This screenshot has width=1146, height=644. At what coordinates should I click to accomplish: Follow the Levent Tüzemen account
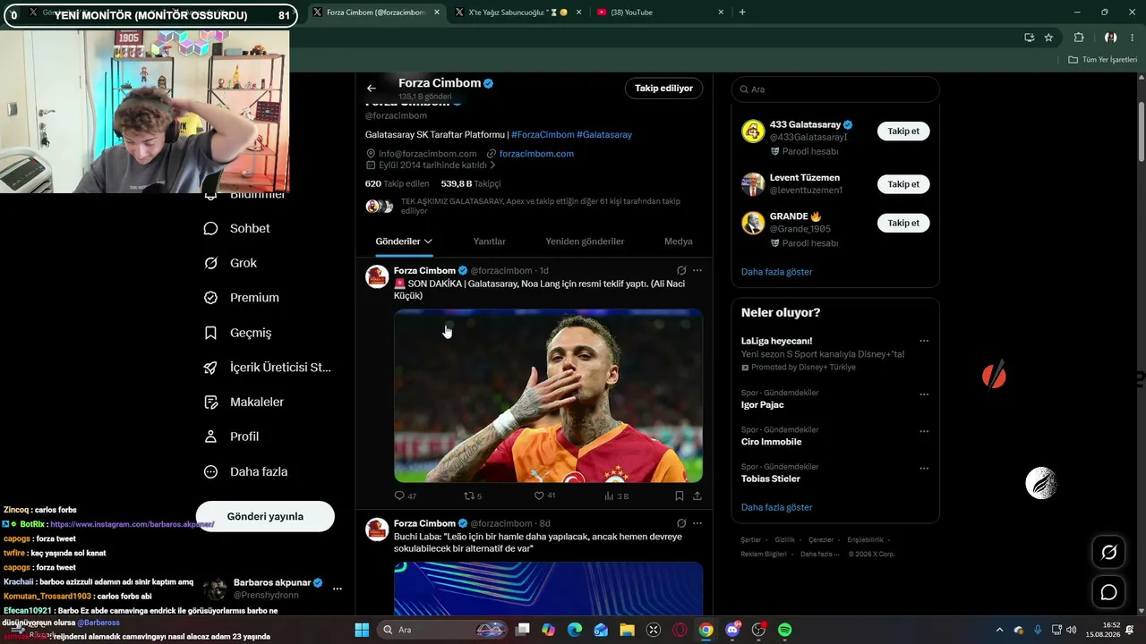point(903,184)
